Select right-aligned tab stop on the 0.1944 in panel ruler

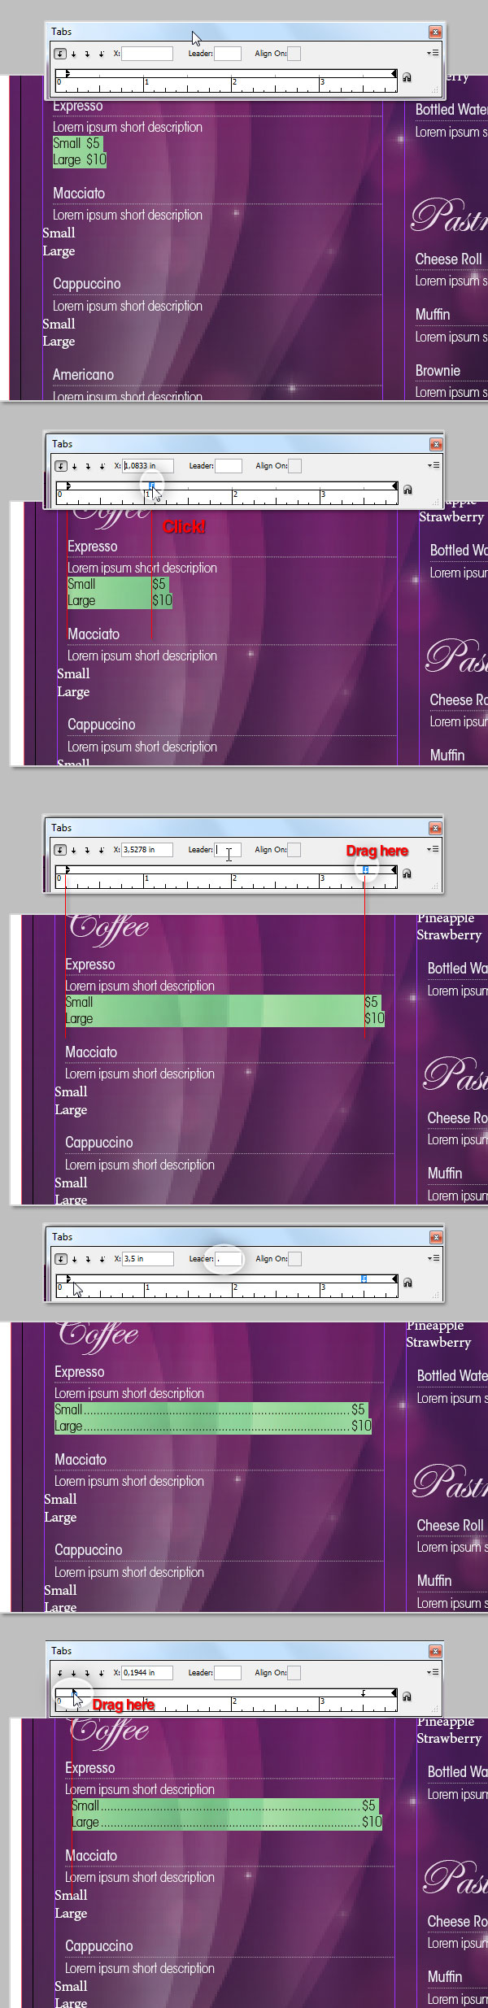[364, 1692]
